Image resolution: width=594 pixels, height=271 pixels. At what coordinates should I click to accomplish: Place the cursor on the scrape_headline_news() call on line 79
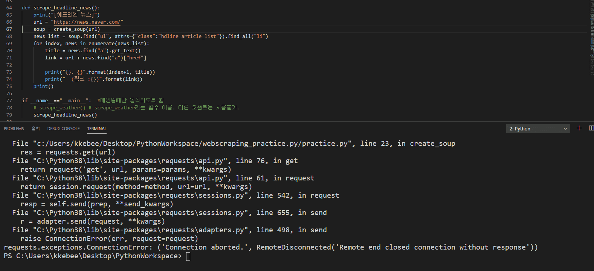tap(65, 115)
